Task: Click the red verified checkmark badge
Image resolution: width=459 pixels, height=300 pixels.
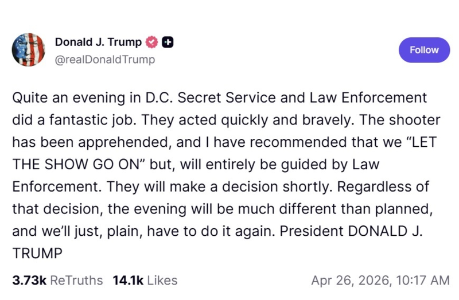Action: (152, 42)
